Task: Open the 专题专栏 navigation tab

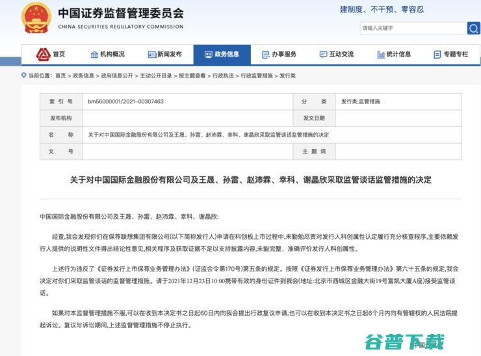Action: [x=451, y=55]
